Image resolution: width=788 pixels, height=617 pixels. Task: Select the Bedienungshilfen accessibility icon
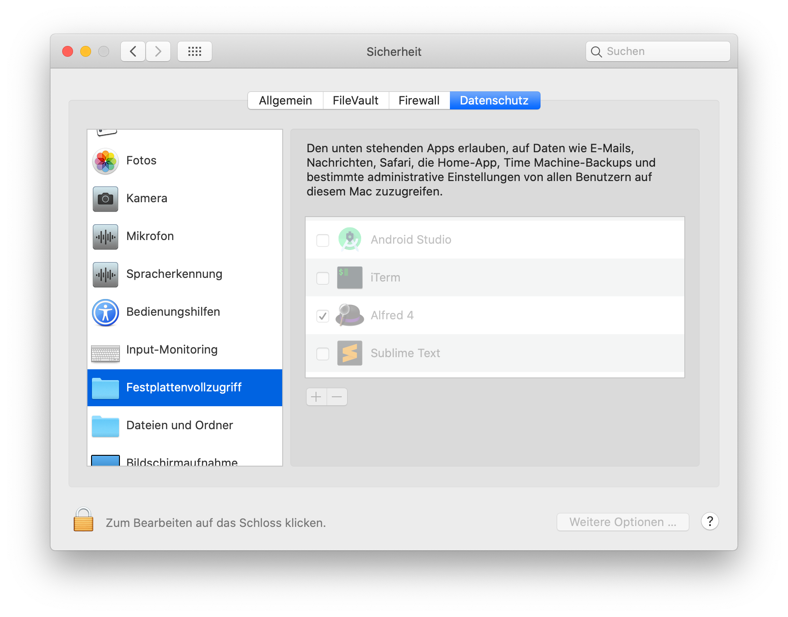[x=105, y=312]
